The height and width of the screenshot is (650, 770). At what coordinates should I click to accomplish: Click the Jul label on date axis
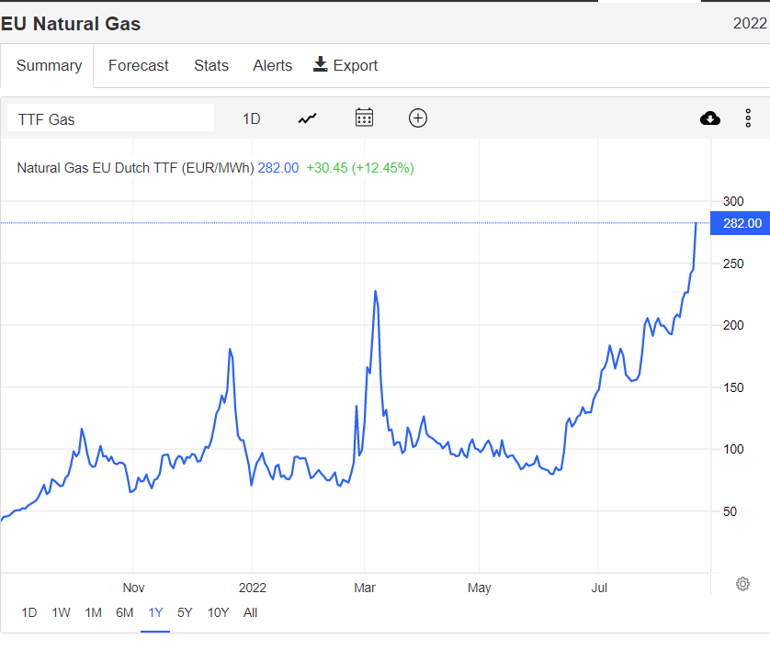pos(599,588)
